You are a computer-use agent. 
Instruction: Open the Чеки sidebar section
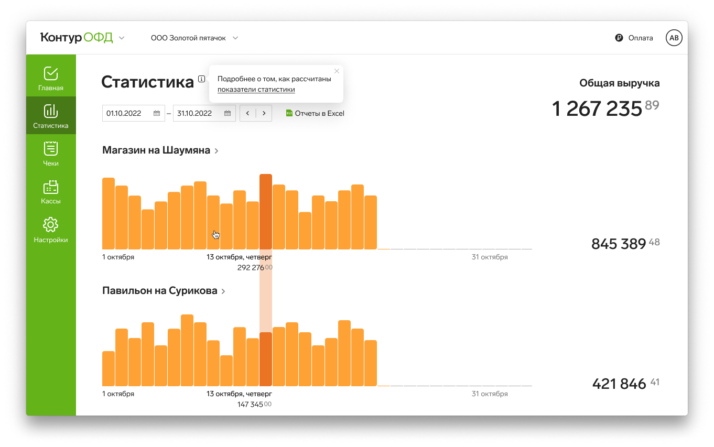point(51,153)
